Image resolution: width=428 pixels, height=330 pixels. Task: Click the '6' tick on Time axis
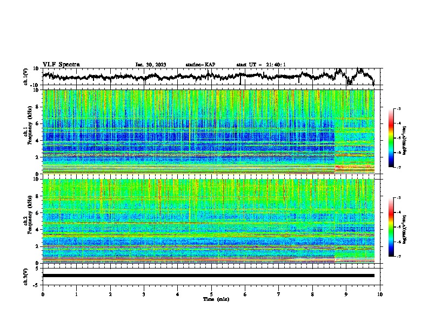click(x=245, y=294)
